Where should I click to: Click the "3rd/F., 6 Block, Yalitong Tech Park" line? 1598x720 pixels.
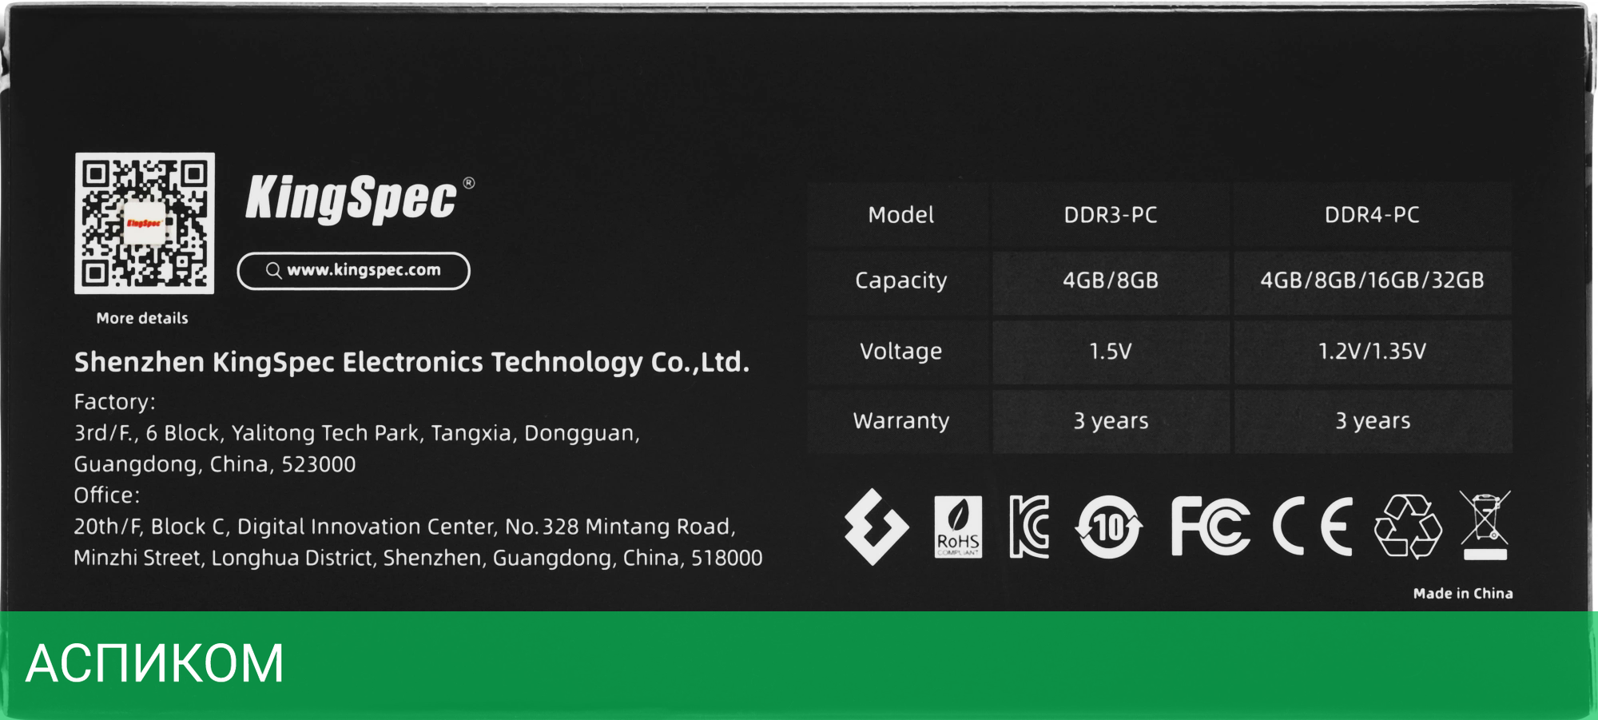pos(357,433)
